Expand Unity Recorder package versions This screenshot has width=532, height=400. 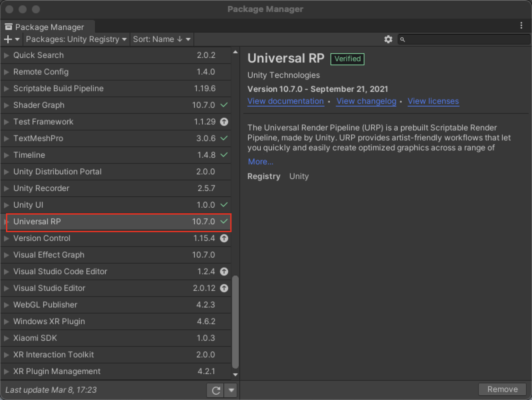tap(6, 188)
